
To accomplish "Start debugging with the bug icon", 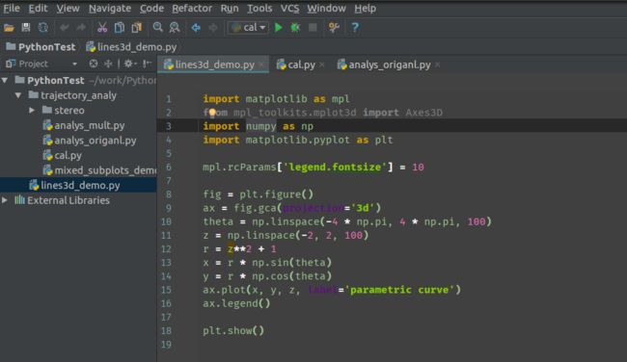I will click(x=295, y=28).
